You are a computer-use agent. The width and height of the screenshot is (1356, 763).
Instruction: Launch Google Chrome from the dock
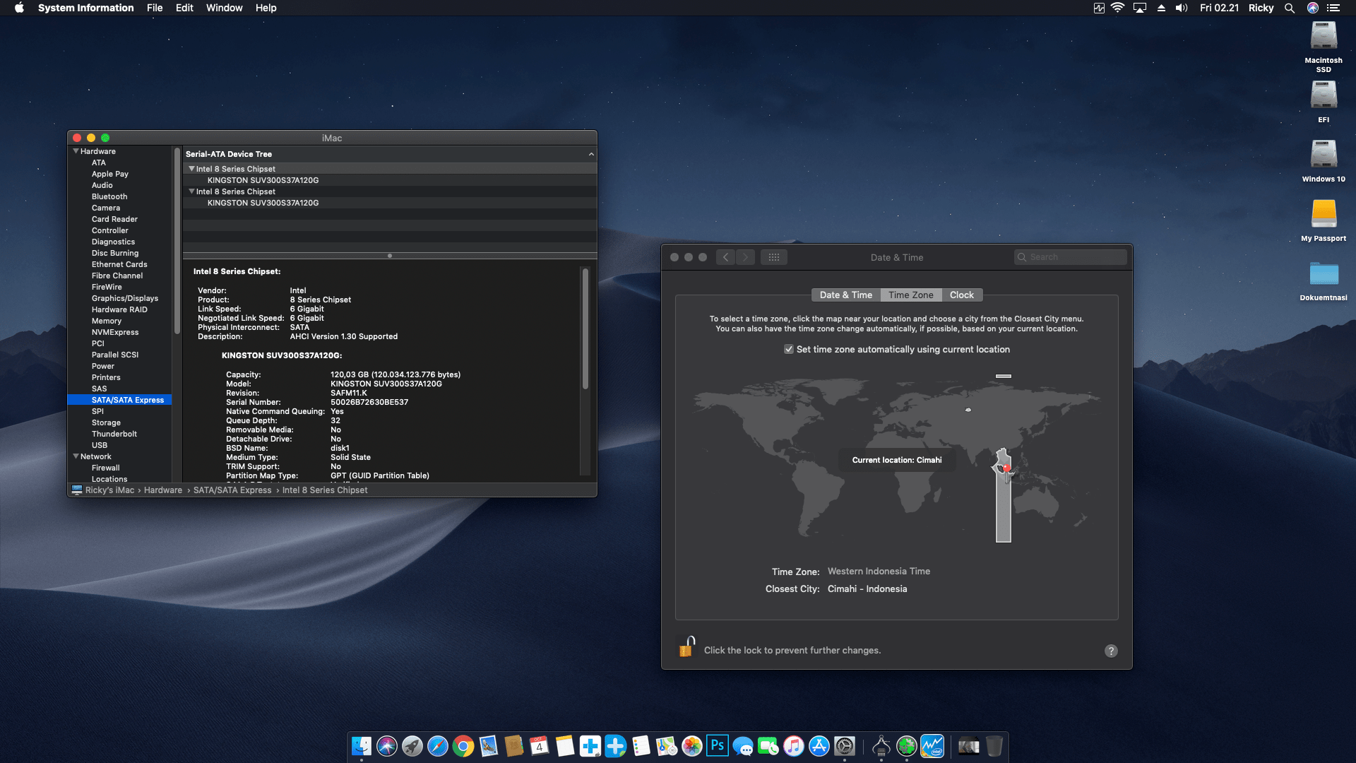point(463,746)
